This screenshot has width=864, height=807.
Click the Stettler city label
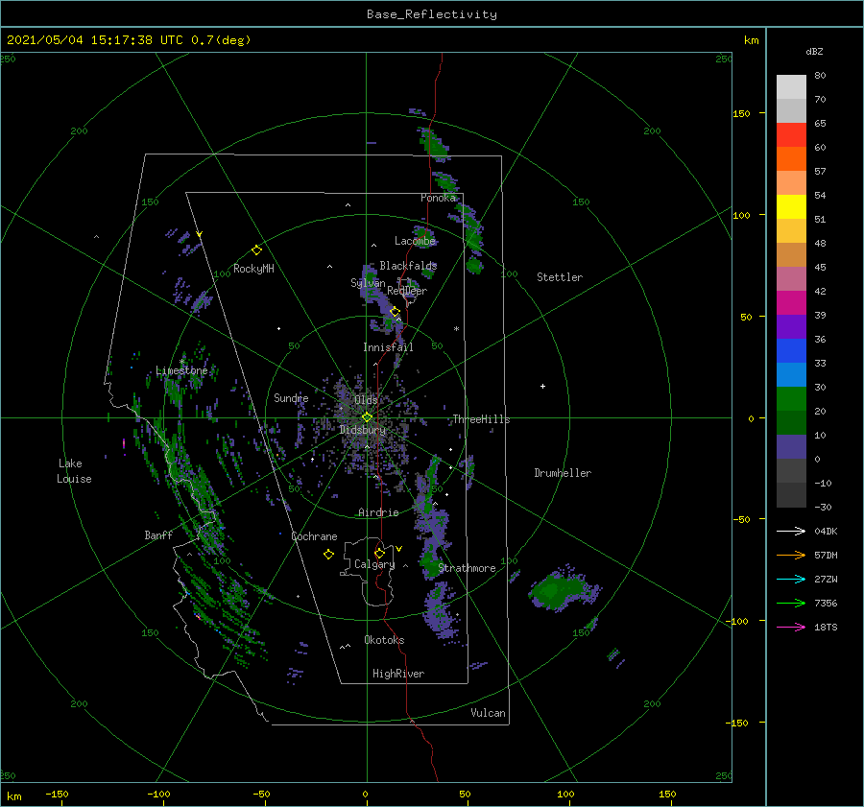560,277
